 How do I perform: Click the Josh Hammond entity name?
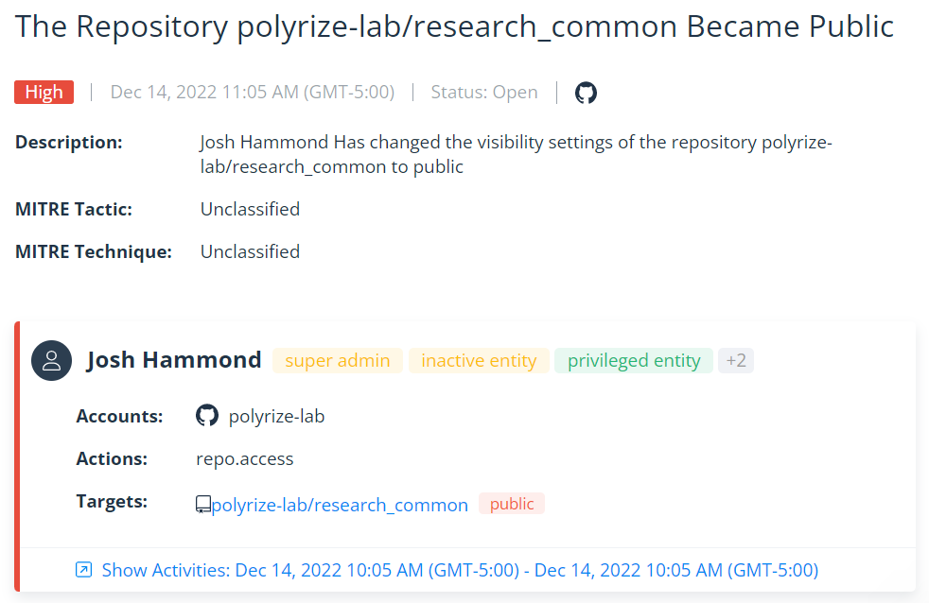point(174,360)
